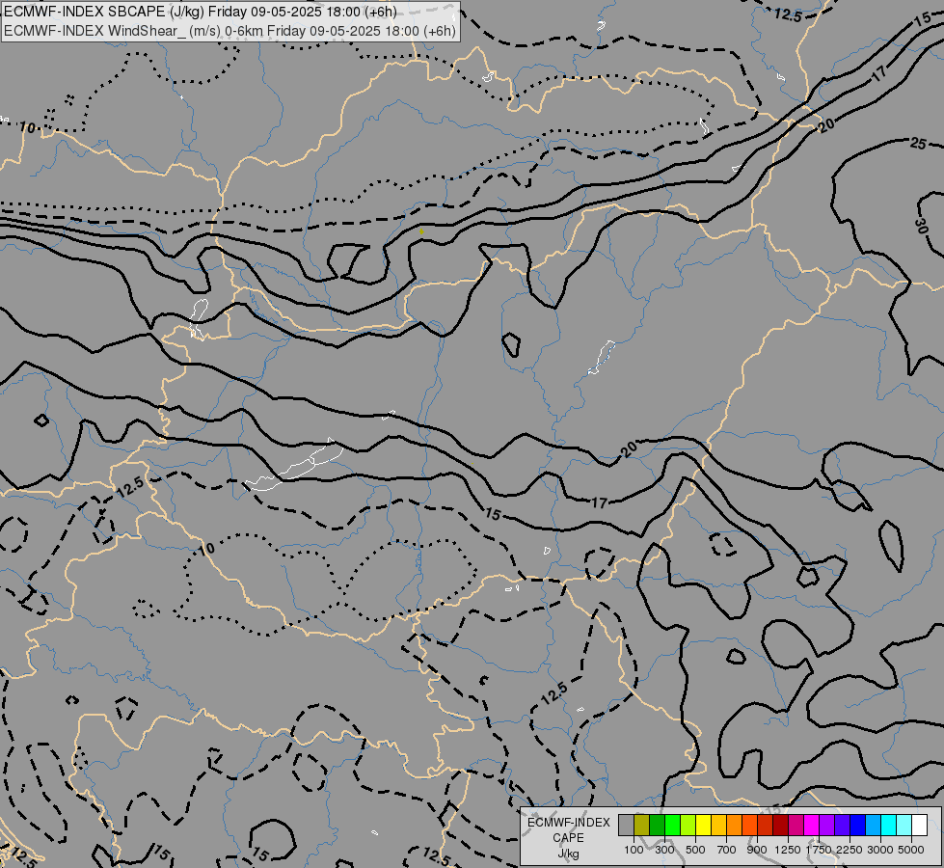Click the 30 contour label at right edge

point(922,226)
